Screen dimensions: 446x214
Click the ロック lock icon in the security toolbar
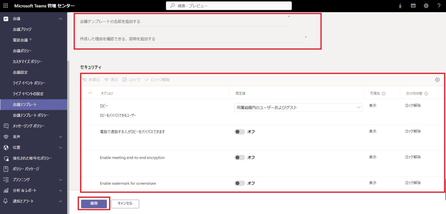[x=131, y=80]
